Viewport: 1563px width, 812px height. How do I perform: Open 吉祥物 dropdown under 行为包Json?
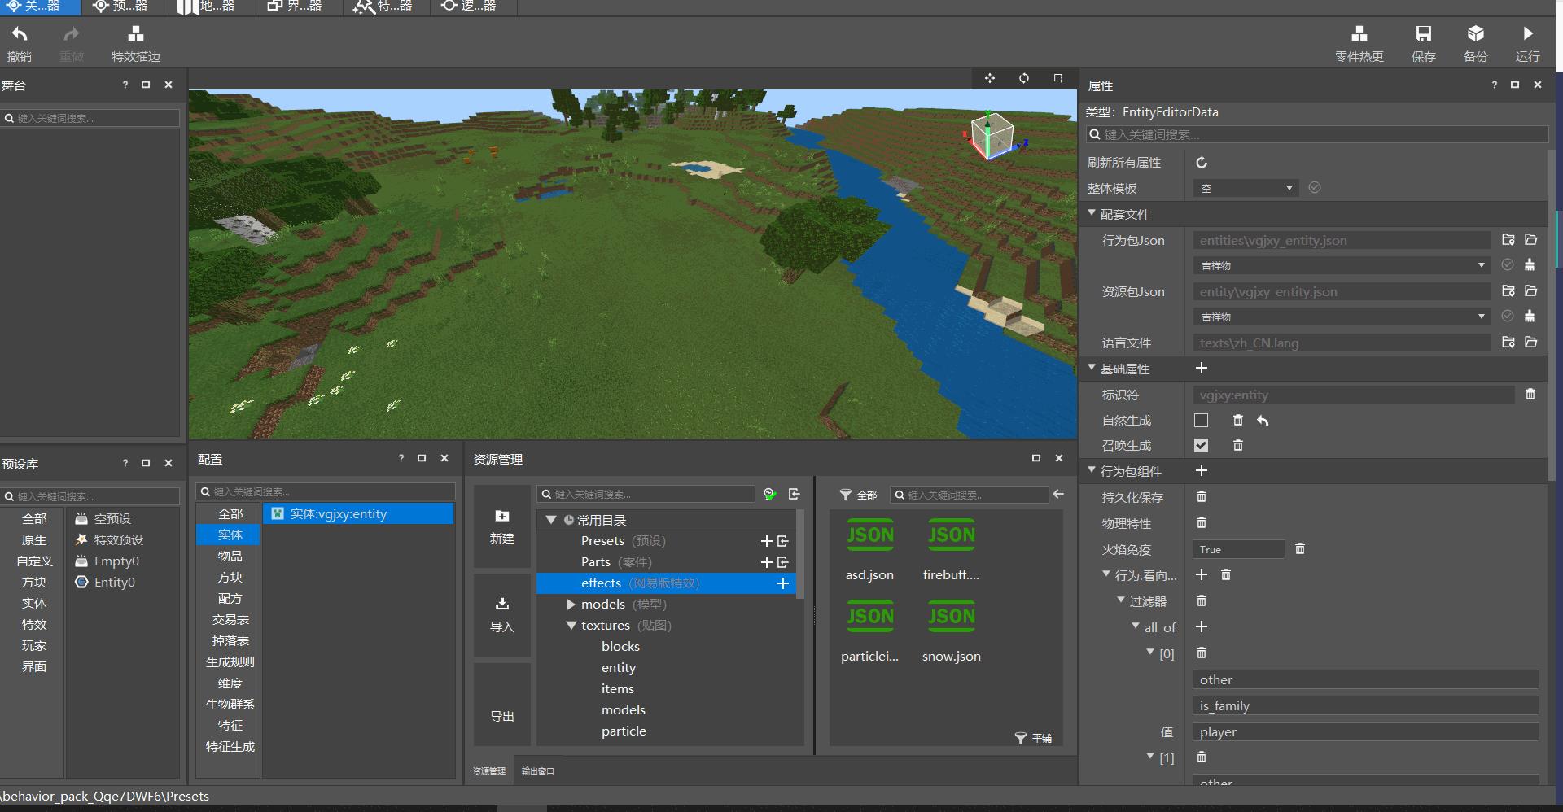point(1342,265)
